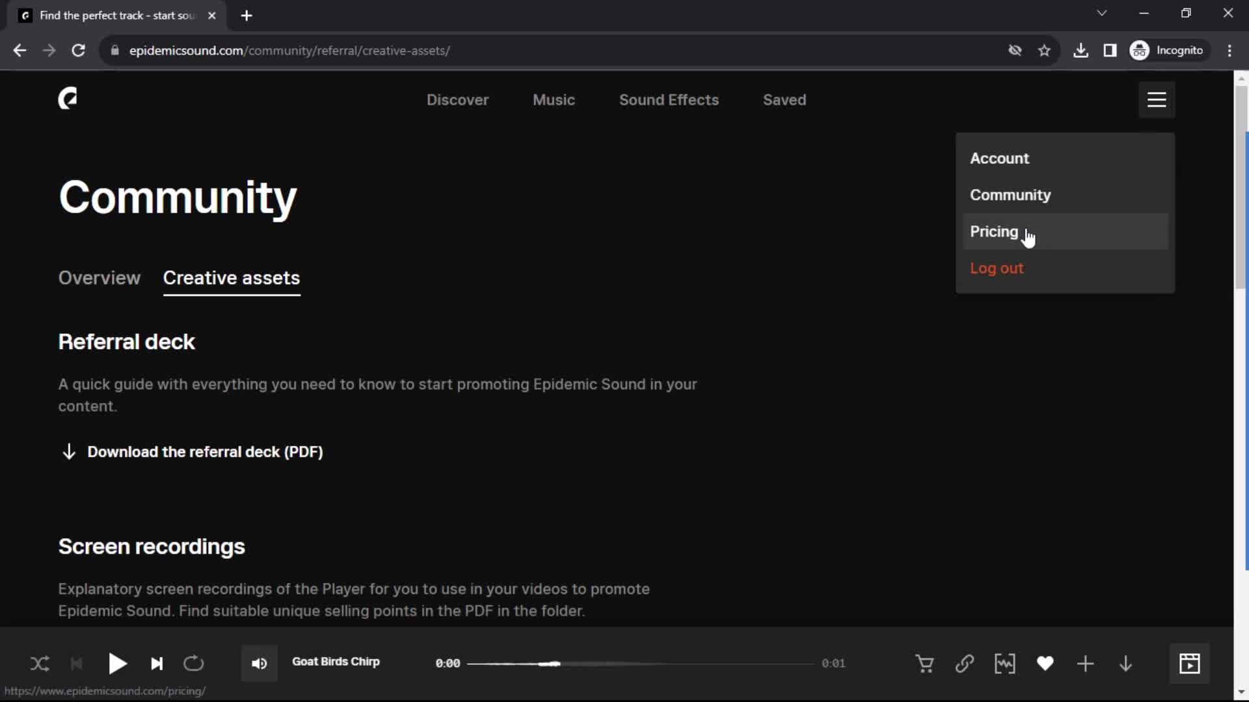Switch to the Creative assets tab

tap(232, 278)
